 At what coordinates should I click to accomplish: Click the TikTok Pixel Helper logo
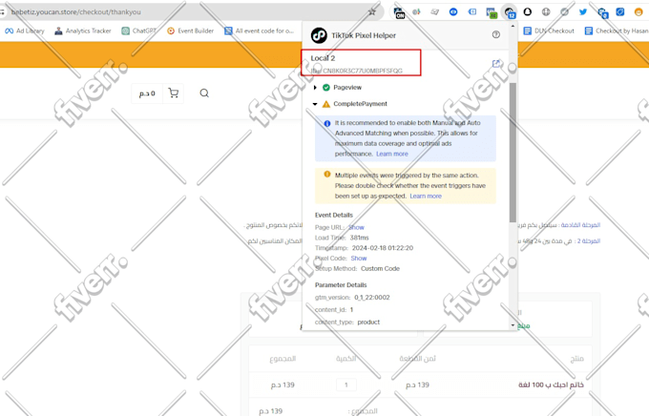(319, 35)
